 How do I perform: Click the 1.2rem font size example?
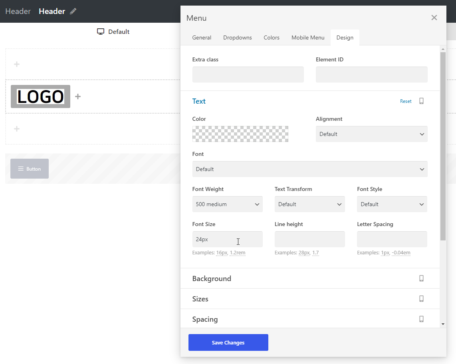[238, 252]
